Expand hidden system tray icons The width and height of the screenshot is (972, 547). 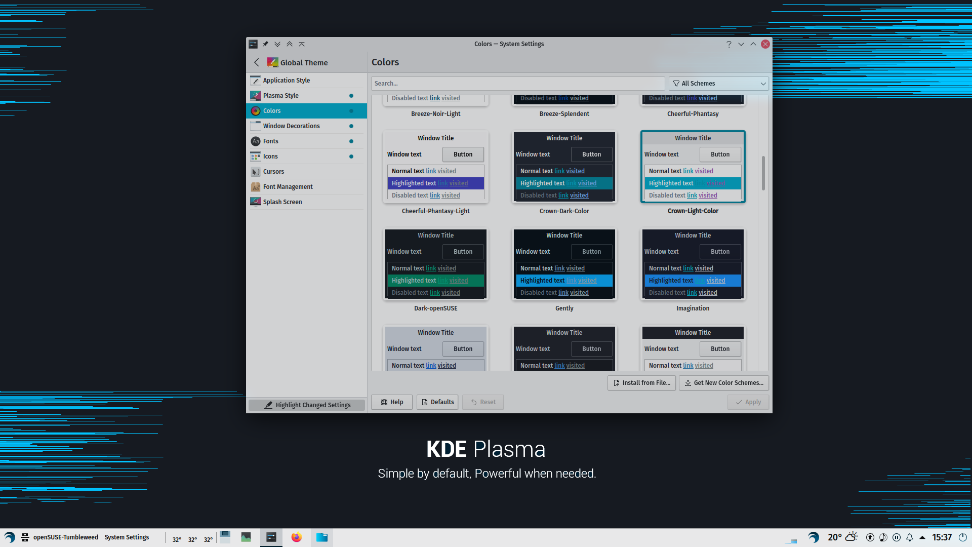click(x=922, y=537)
